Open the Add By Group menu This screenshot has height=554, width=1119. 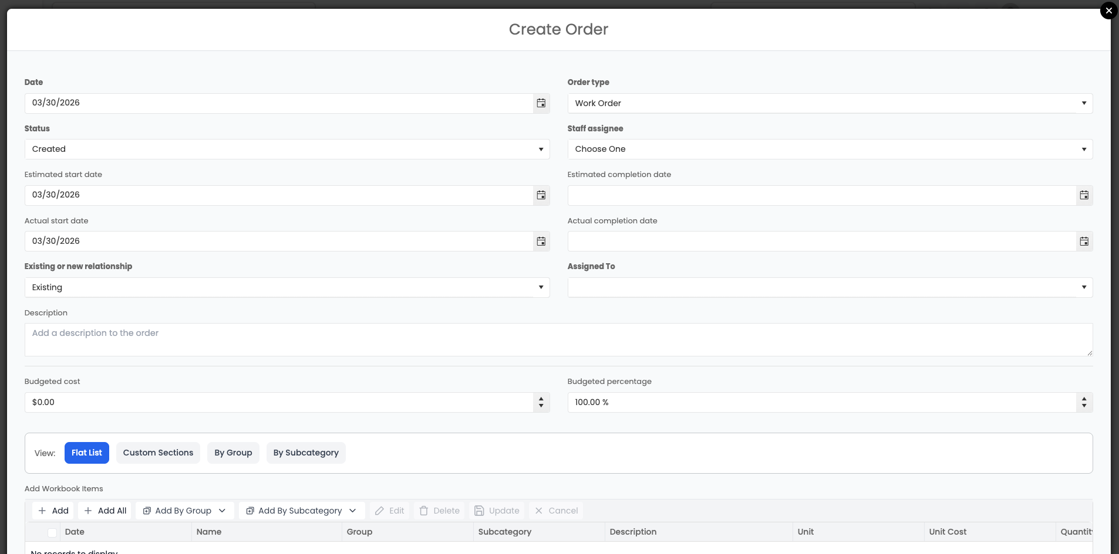pos(184,511)
